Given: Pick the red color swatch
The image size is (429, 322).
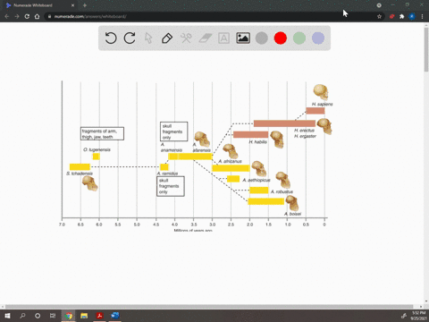Looking at the screenshot, I should [281, 38].
